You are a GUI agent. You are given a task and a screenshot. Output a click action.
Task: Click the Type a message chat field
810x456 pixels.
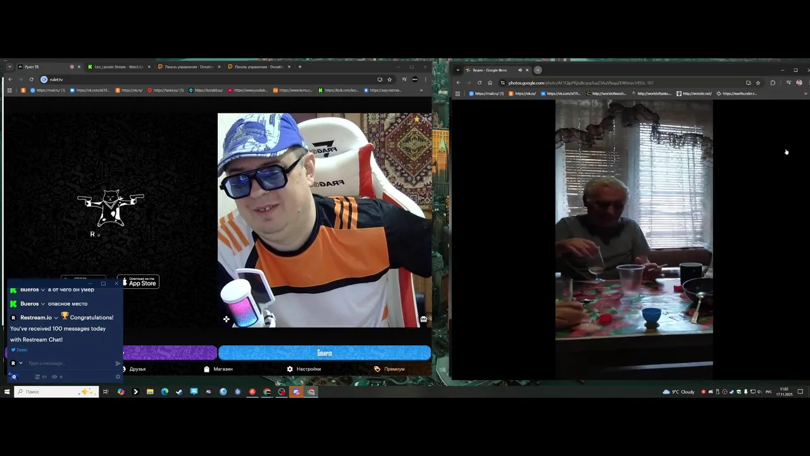tap(68, 364)
